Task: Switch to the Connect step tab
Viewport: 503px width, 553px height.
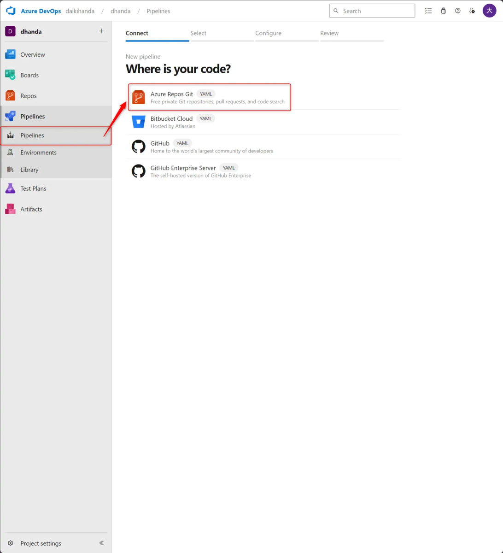Action: (x=157, y=34)
